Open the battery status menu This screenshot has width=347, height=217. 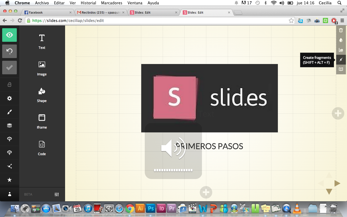point(290,3)
